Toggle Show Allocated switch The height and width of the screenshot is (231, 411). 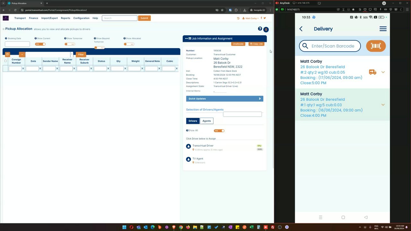129,44
